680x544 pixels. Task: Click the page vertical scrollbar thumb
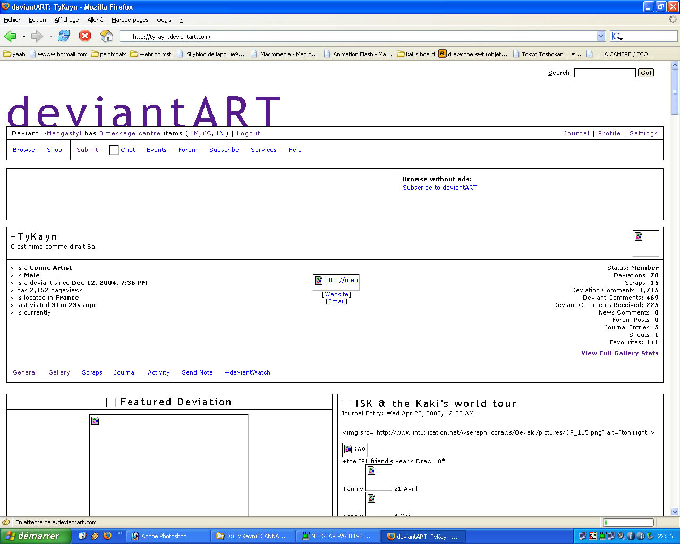675,92
